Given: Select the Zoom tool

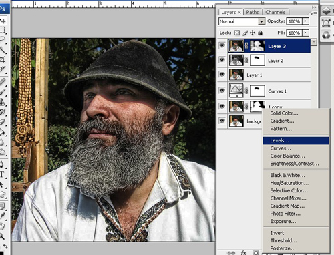Looking at the screenshot, I should (x=2, y=236).
